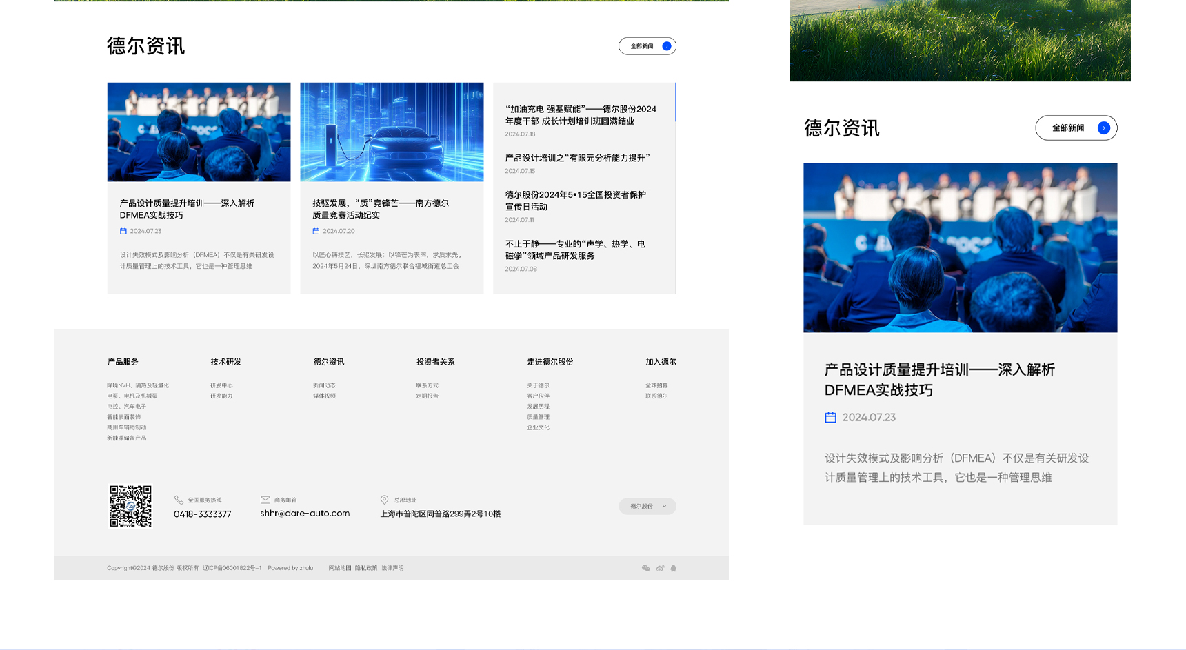Click the 技术研发 footer heading
Screen dimensions: 1186x650
[x=225, y=362]
